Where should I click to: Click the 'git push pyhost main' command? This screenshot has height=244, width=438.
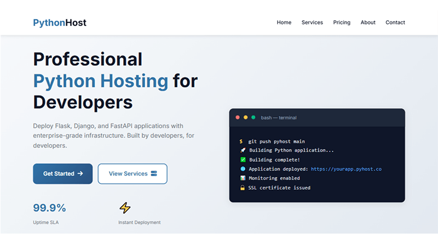tap(276, 141)
